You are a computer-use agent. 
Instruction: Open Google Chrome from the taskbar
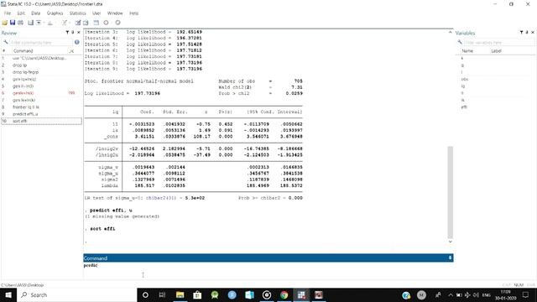click(284, 294)
